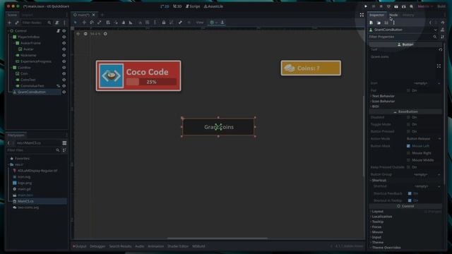Enable Keep Pressed Outside checkbox
Screen dimensions: 452x254
pyautogui.click(x=408, y=167)
